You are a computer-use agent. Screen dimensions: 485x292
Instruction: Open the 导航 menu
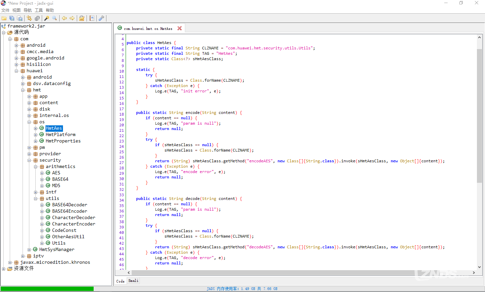click(x=28, y=10)
